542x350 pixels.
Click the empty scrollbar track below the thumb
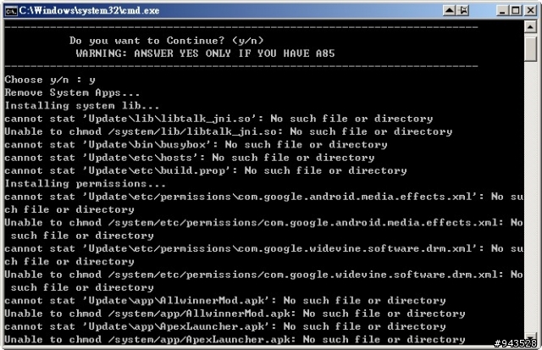click(530, 197)
